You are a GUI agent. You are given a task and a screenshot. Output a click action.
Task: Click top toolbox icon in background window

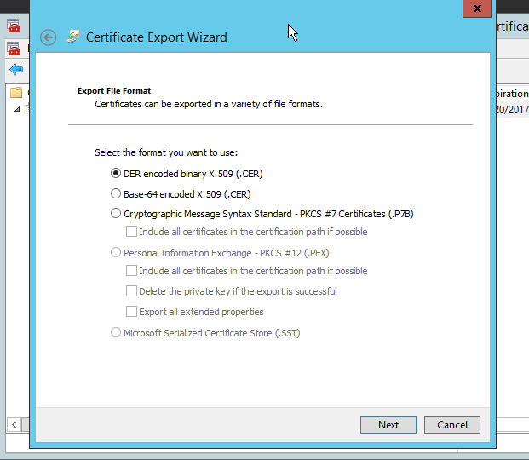pos(14,26)
